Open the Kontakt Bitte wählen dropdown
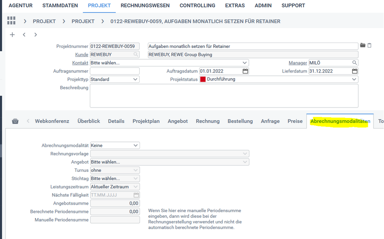Screen dimensions: 384x239 245,63
